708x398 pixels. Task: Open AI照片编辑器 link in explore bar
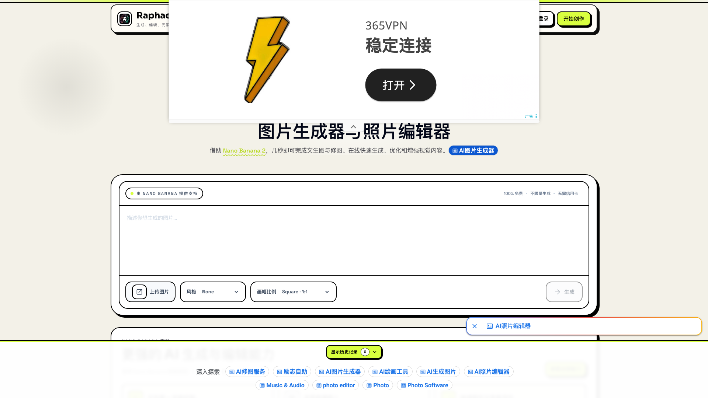point(489,372)
